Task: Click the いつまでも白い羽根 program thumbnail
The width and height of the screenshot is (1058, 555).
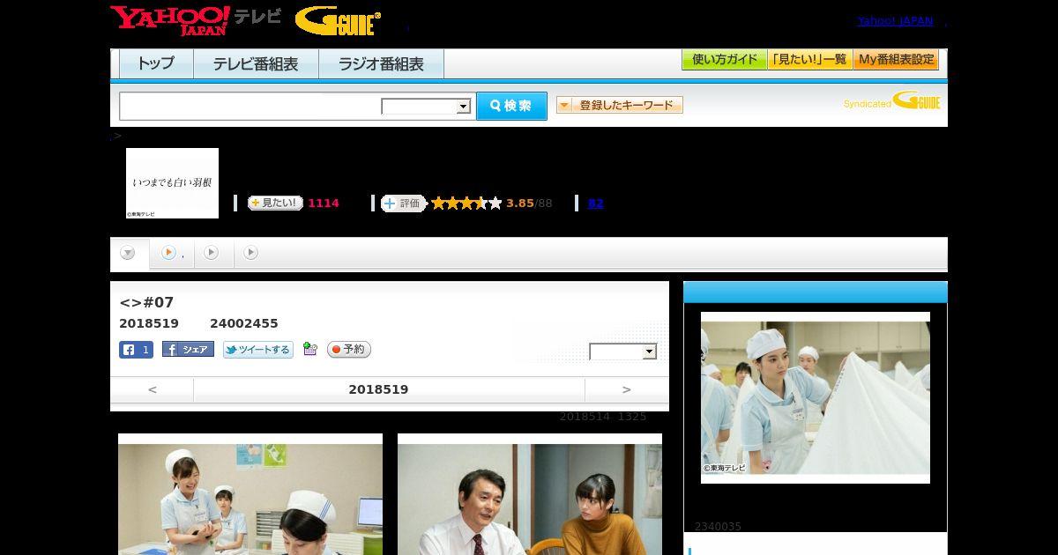Action: [x=172, y=183]
